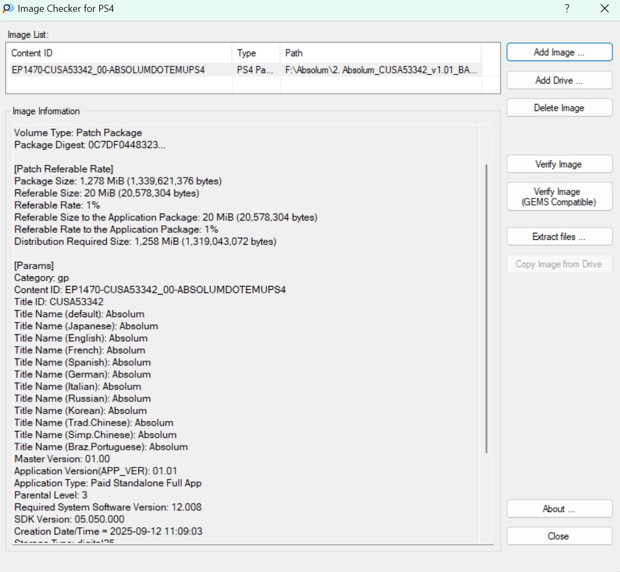Screen dimensions: 620x572
Task: Click the Close button at bottom right
Action: coord(559,537)
